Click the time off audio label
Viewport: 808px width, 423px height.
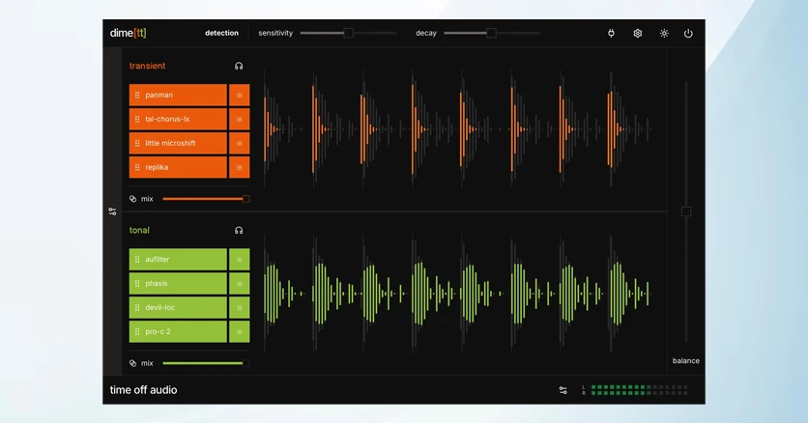click(143, 390)
